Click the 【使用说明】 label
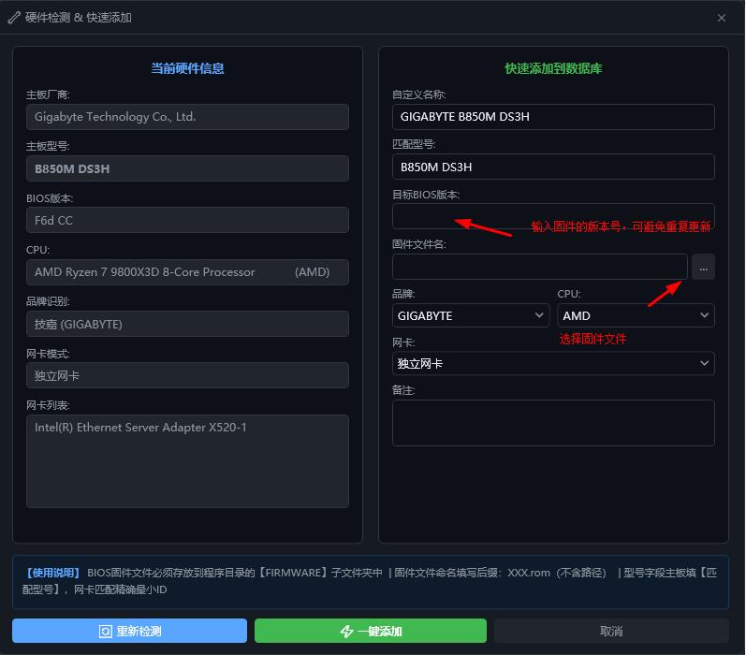746x655 pixels. 52,573
